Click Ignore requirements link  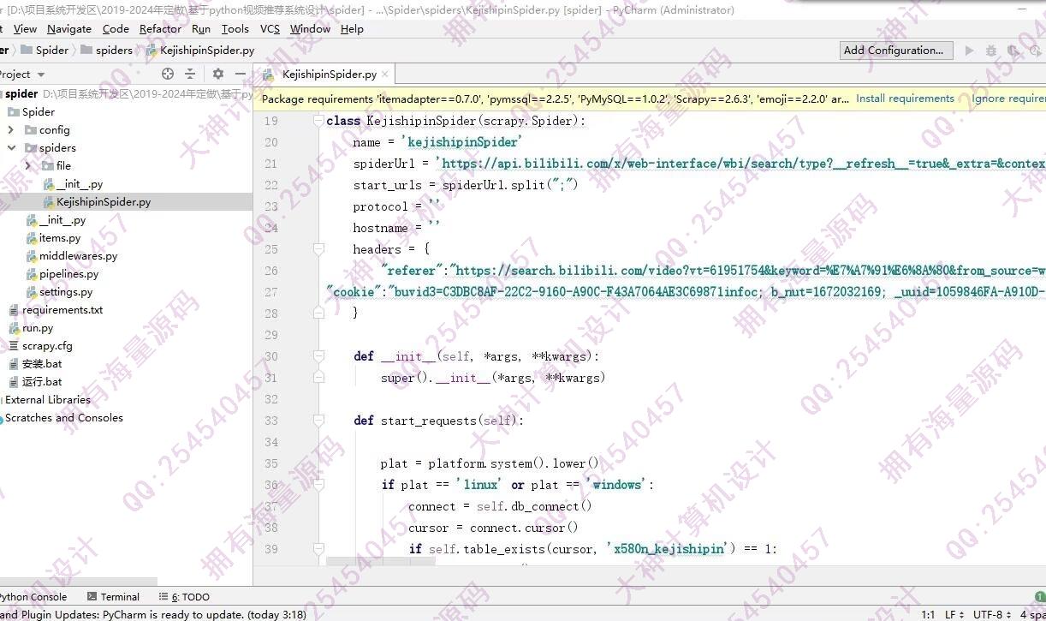point(1008,99)
